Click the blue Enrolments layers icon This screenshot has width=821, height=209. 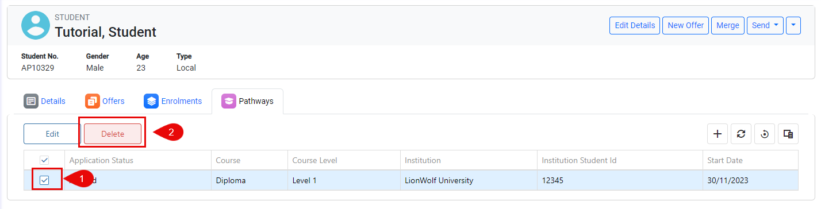click(151, 101)
